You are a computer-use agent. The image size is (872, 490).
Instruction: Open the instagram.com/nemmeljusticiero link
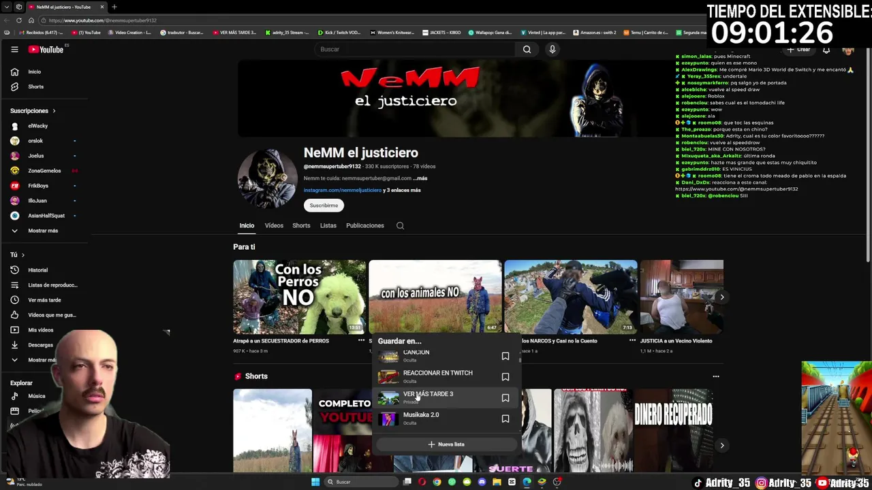click(x=343, y=191)
